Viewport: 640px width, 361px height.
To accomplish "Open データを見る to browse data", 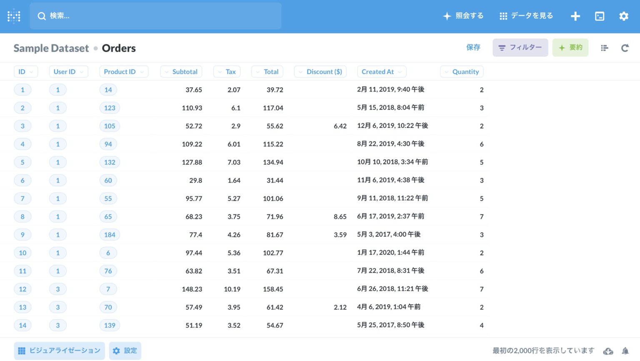I will 526,16.
